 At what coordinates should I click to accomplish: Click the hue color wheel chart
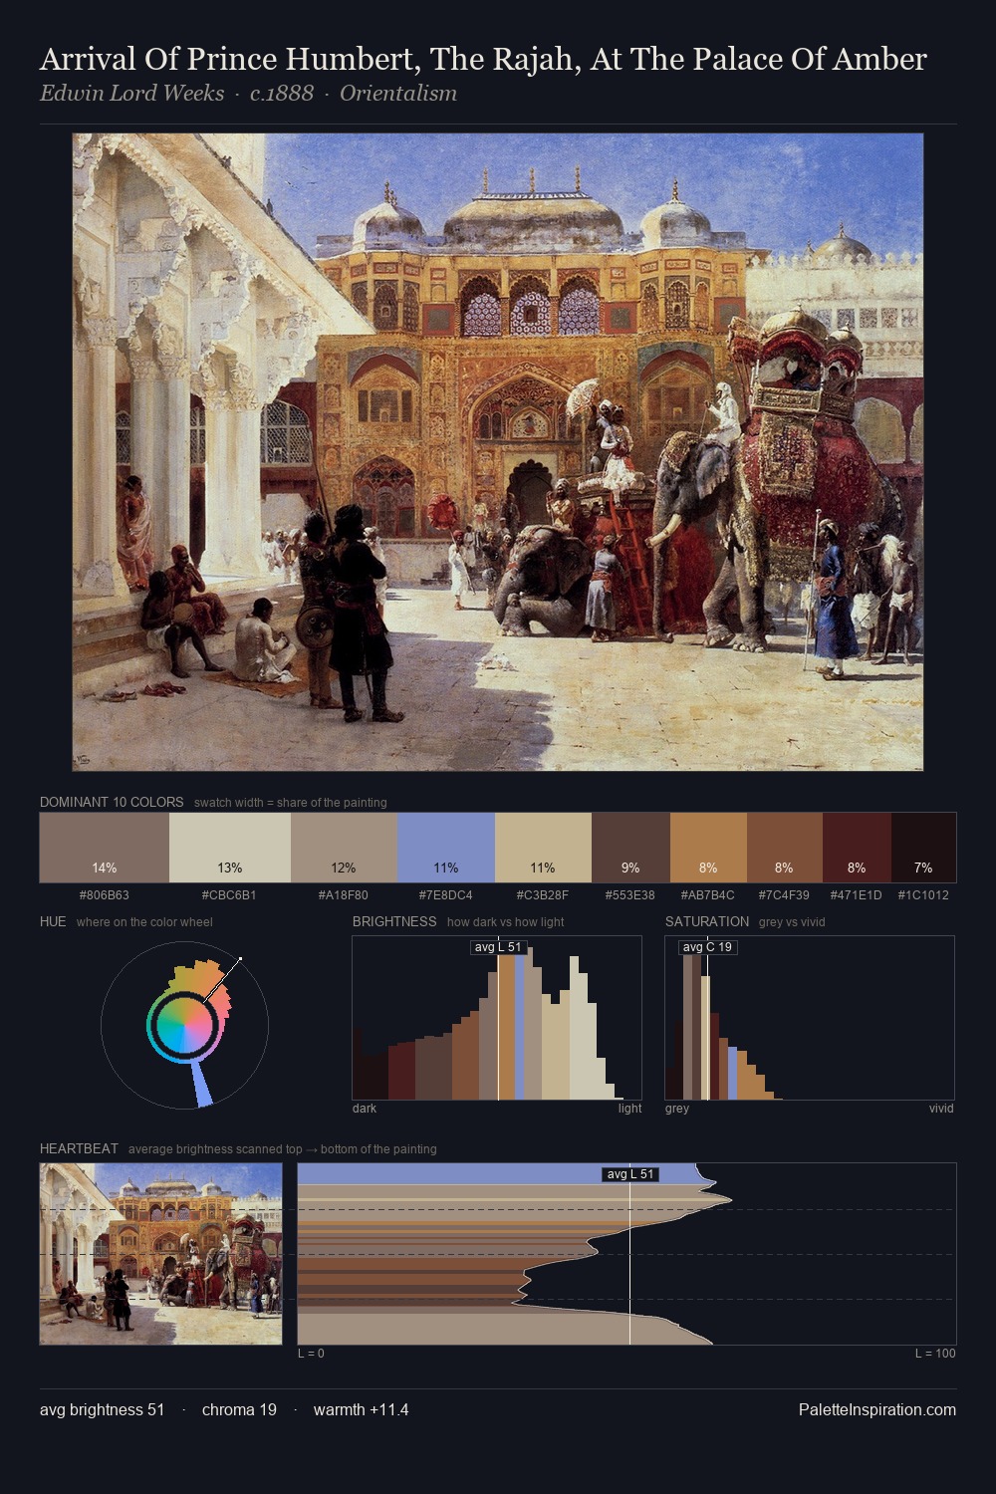click(185, 1024)
